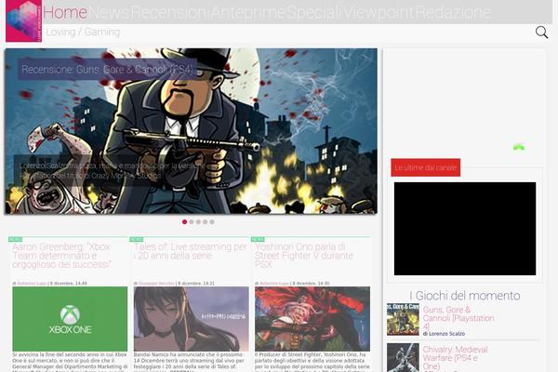
Task: Click the Loving / Gaming tagline
Action: (x=83, y=32)
